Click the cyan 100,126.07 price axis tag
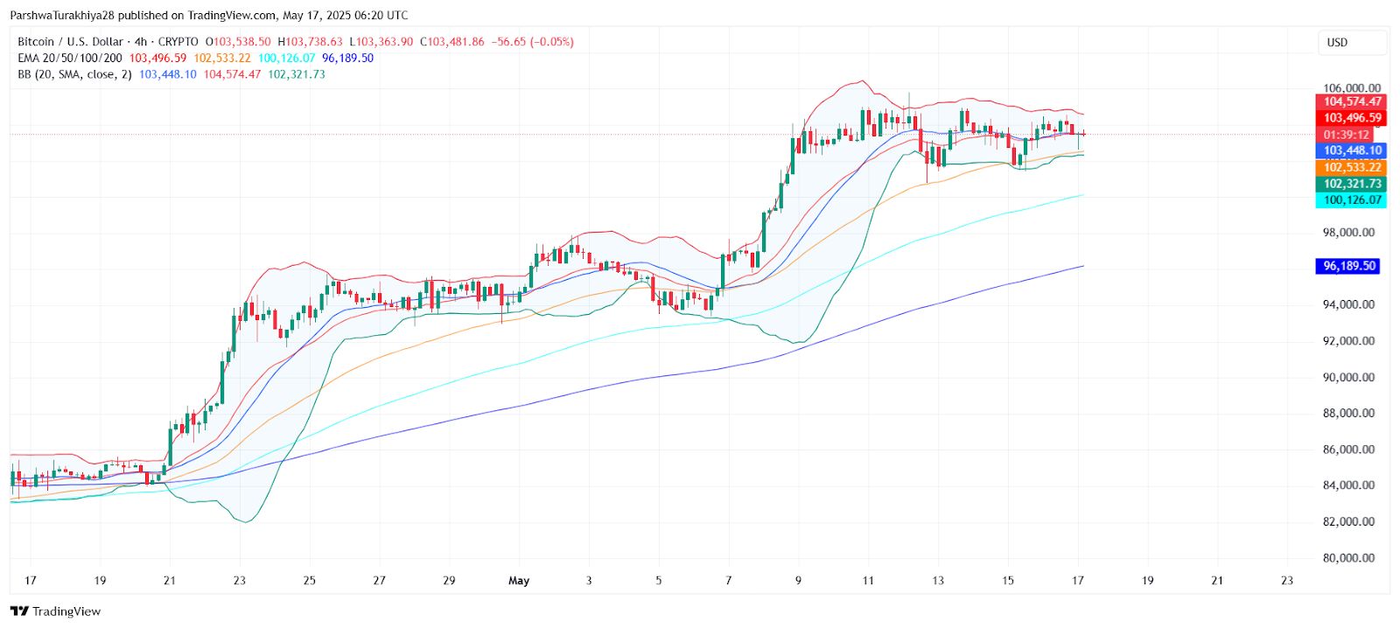 pos(1351,200)
